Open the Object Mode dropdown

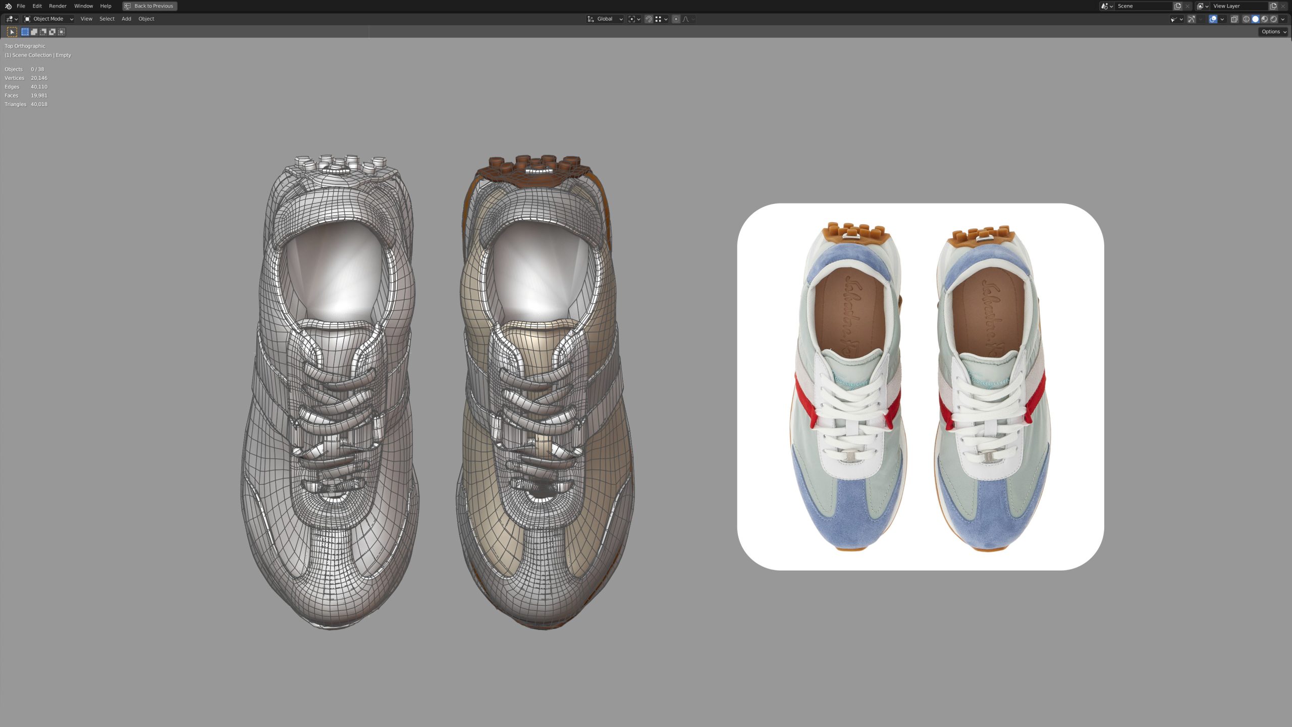49,19
